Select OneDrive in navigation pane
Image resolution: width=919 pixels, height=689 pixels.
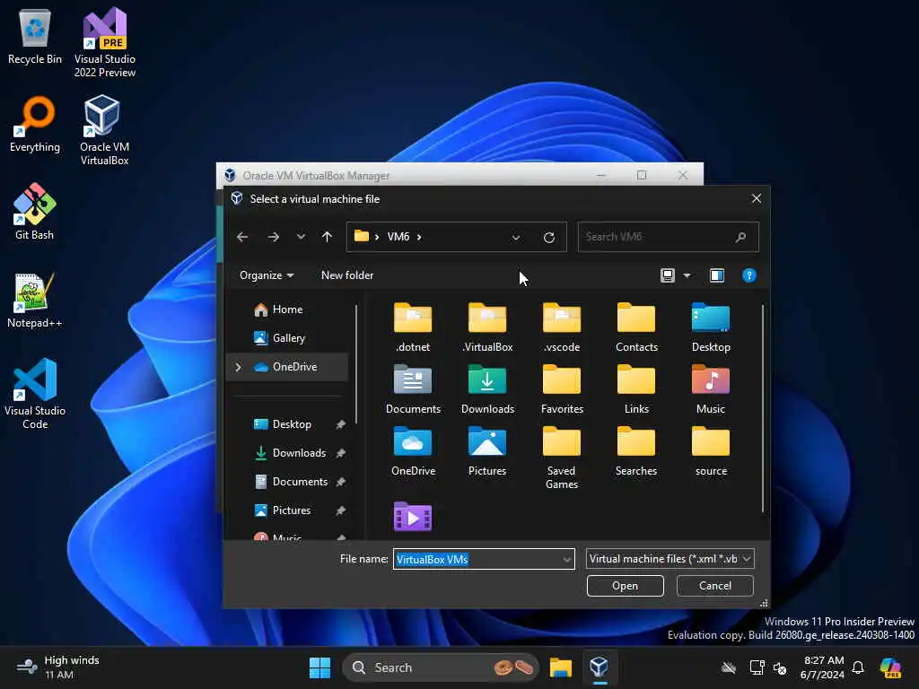click(x=287, y=367)
